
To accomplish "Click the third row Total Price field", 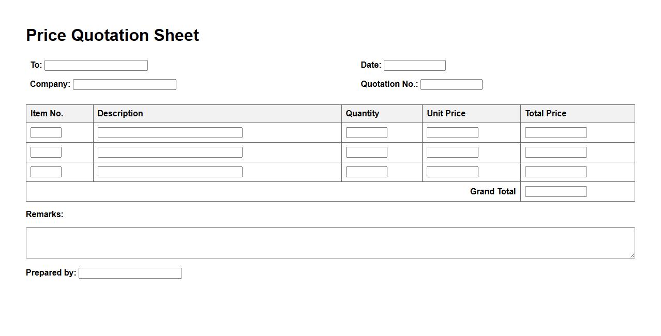I will point(555,172).
